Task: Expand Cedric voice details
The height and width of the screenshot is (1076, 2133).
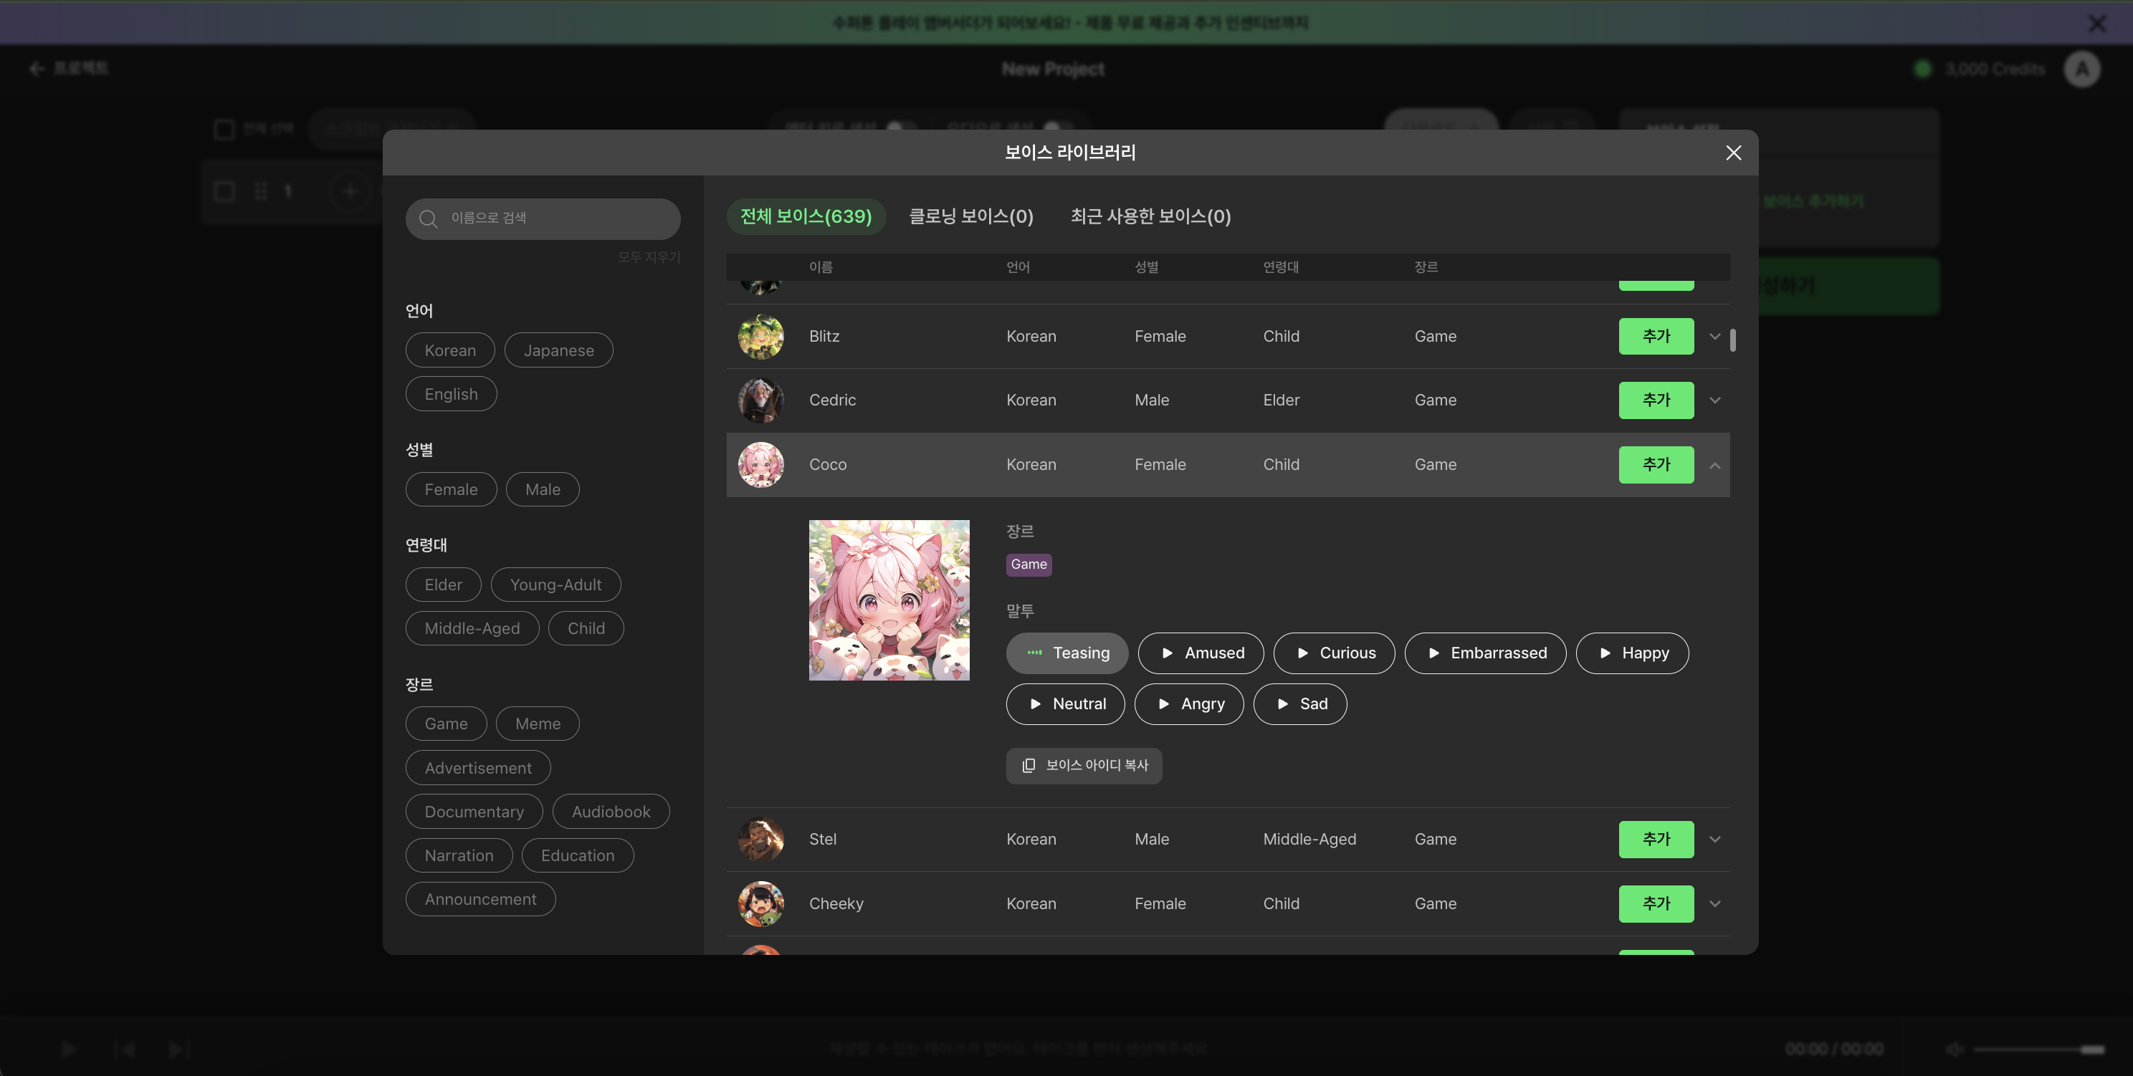Action: pos(1715,400)
